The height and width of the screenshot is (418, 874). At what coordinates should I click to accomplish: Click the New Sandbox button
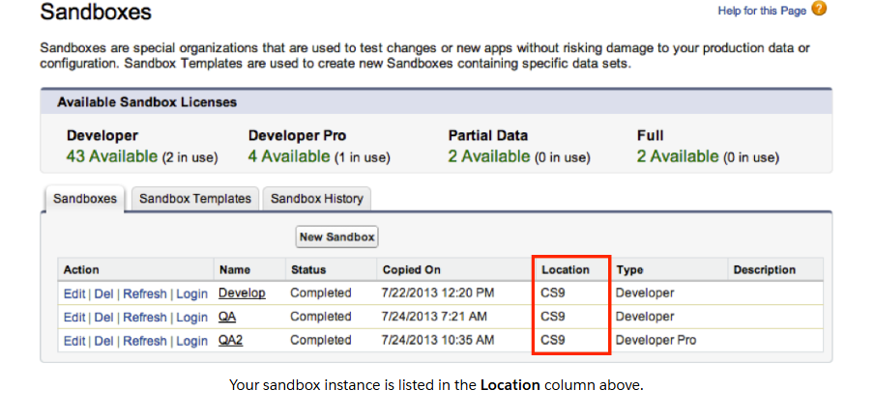(336, 237)
